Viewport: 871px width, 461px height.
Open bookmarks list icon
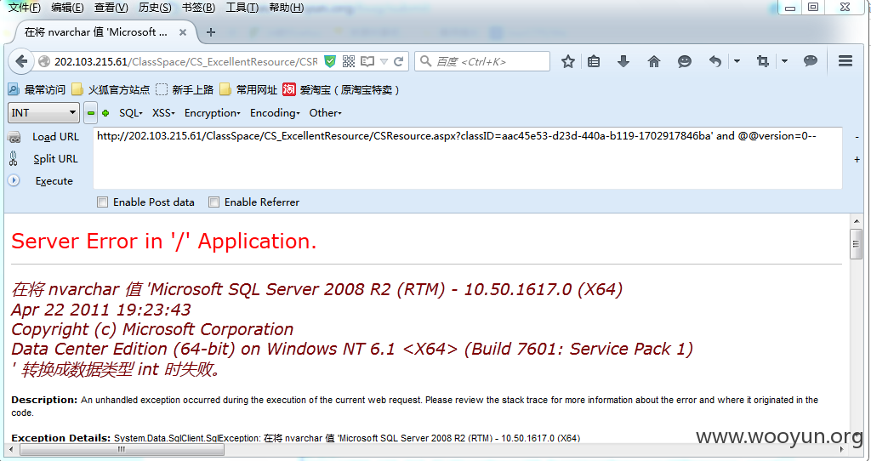click(594, 61)
